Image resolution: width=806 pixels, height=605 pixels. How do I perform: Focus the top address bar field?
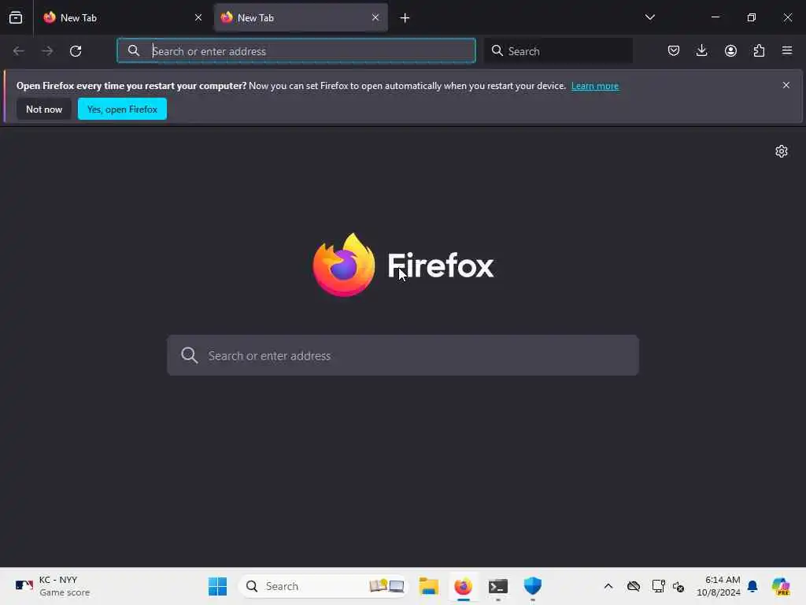click(296, 50)
